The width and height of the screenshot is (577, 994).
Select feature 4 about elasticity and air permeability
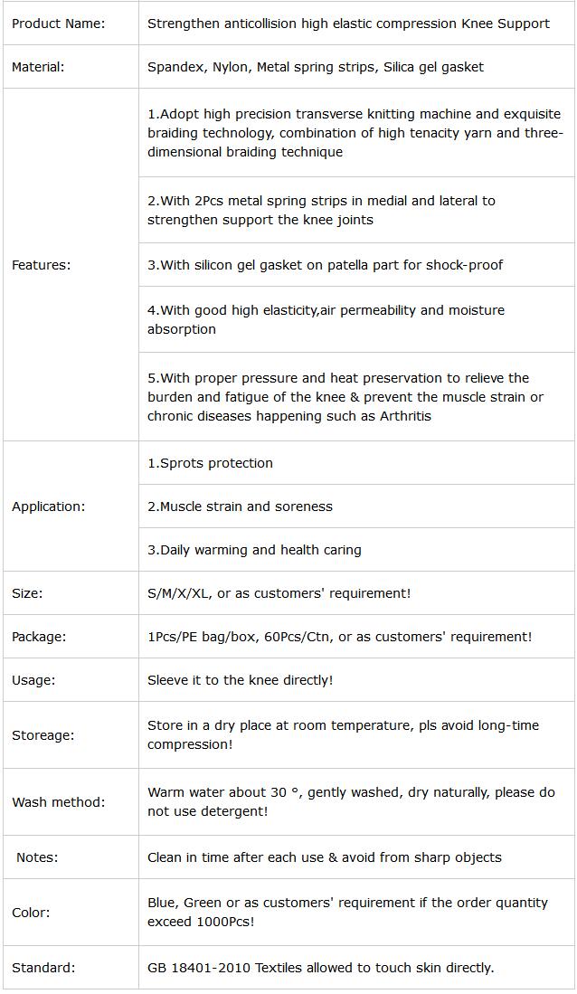[x=326, y=319]
